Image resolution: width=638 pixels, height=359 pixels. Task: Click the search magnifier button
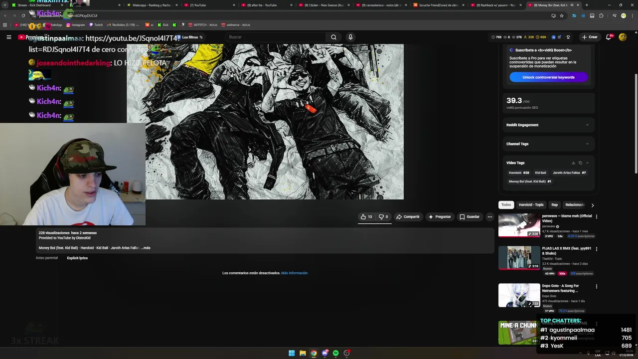click(x=333, y=37)
